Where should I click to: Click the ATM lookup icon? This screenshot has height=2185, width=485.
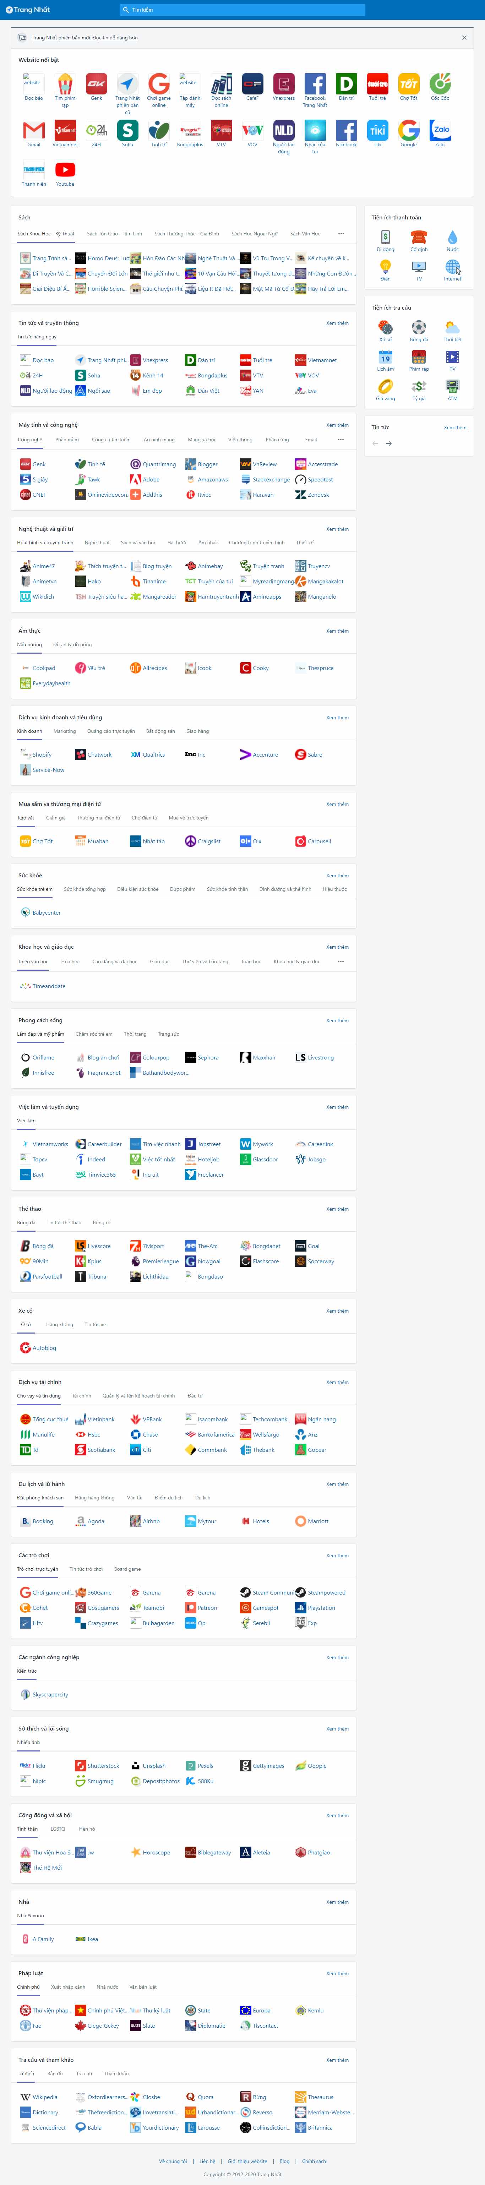tap(452, 386)
